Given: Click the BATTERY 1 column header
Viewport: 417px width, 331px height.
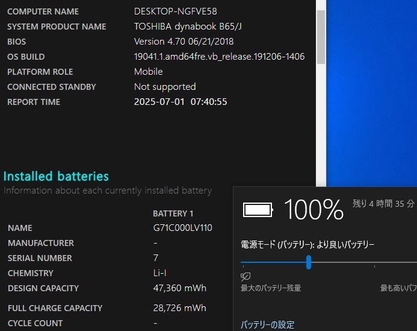Looking at the screenshot, I should [x=173, y=213].
